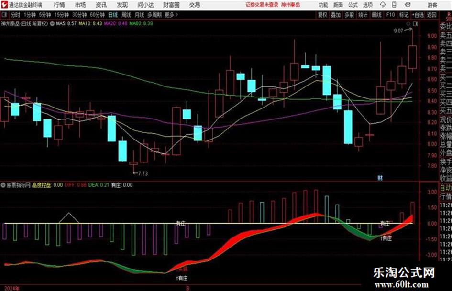Click the 游客 guest account label
This screenshot has height=291, width=452.
coord(432,5)
